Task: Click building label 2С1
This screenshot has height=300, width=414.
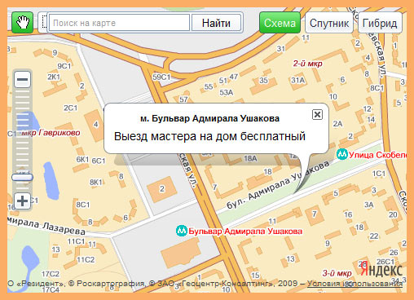Action: (71, 108)
